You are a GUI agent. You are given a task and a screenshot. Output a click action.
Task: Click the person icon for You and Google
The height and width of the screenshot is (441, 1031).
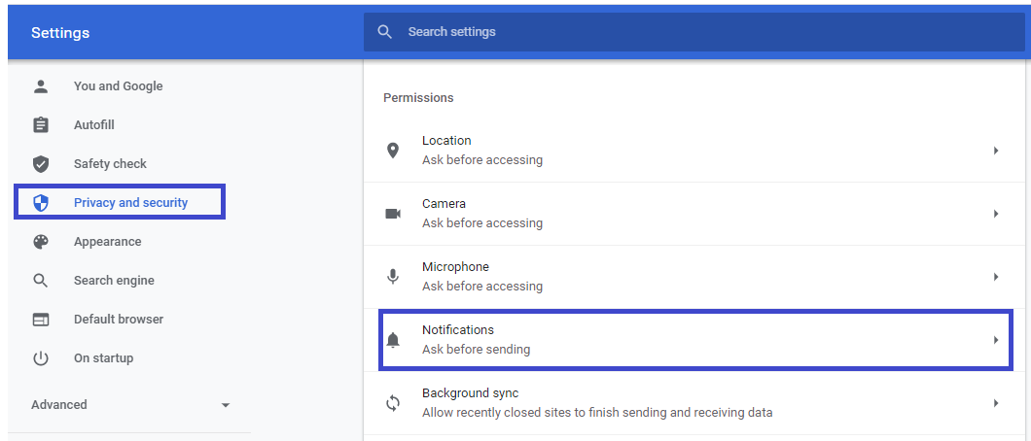point(41,86)
